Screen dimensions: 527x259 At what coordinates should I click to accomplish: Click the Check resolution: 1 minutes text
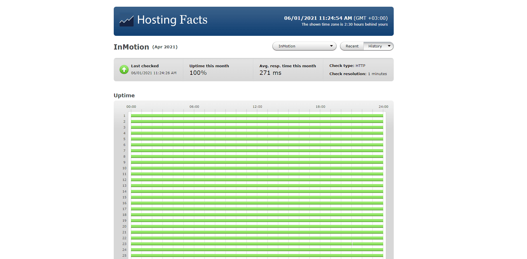(x=358, y=74)
